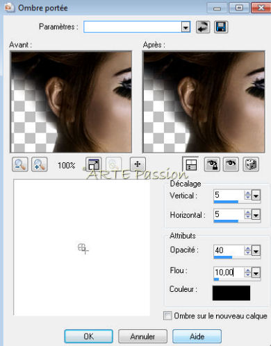The width and height of the screenshot is (271, 346).
Task: Click the reset to default parameters icon
Action: click(x=203, y=27)
